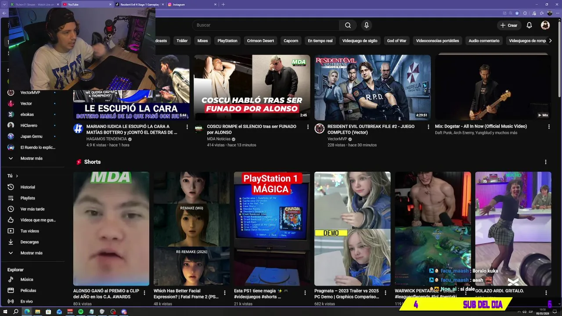This screenshot has height=316, width=562.
Task: Click the MDA Noticias channel avatar
Action: (198, 129)
